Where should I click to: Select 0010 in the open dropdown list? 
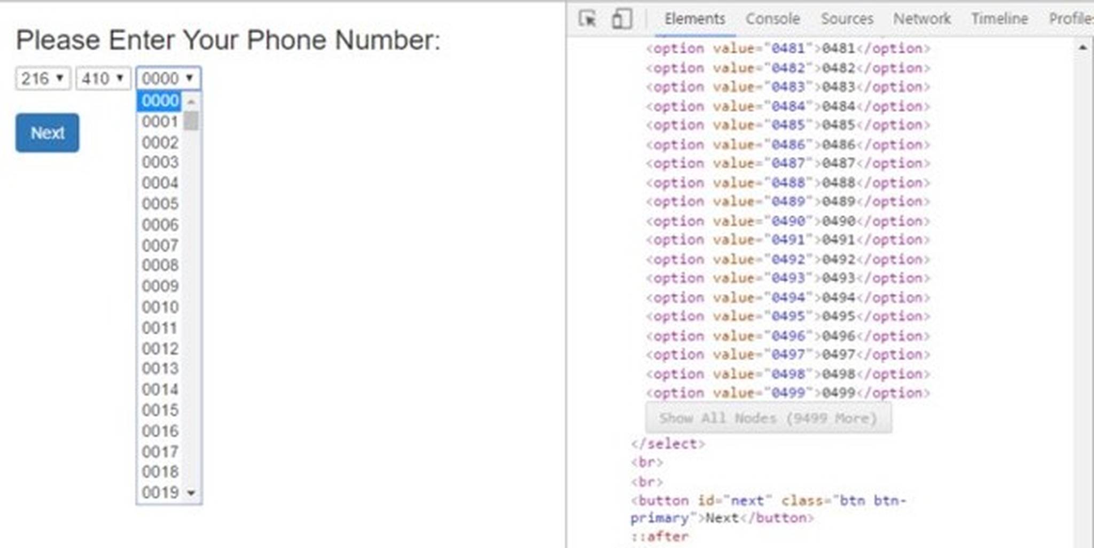coord(159,307)
